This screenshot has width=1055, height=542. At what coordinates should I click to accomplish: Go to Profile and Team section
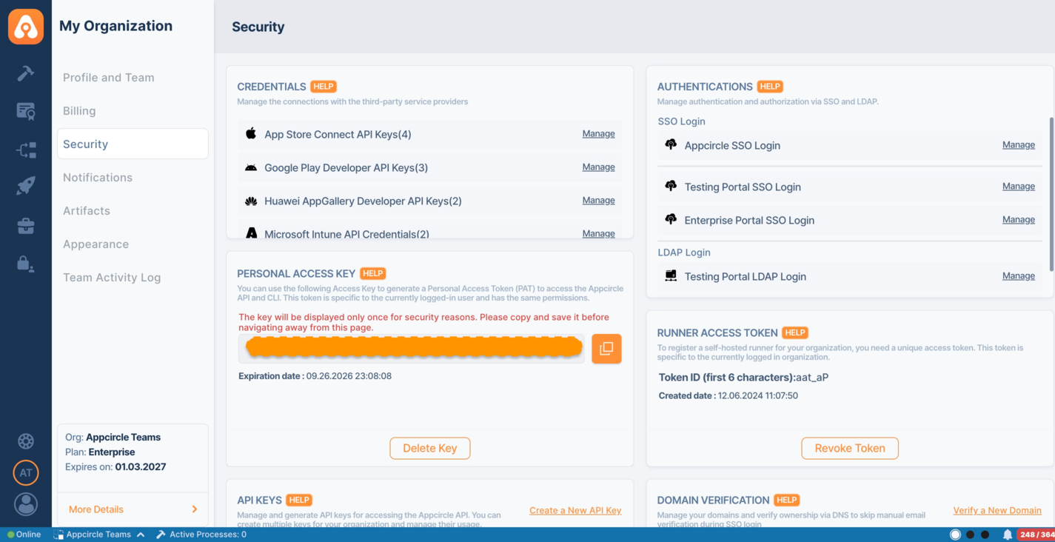[x=109, y=78]
